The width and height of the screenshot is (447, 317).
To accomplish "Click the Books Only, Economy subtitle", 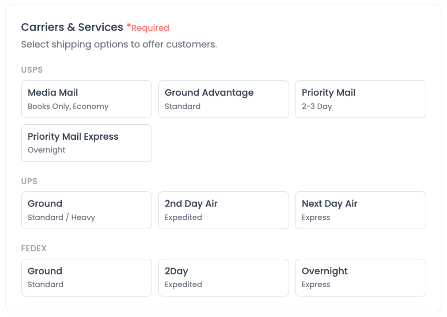I will 68,106.
